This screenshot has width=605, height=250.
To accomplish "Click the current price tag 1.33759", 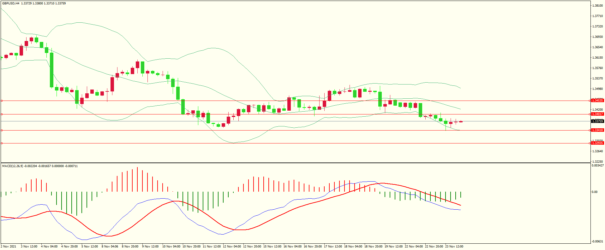I will click(x=597, y=121).
